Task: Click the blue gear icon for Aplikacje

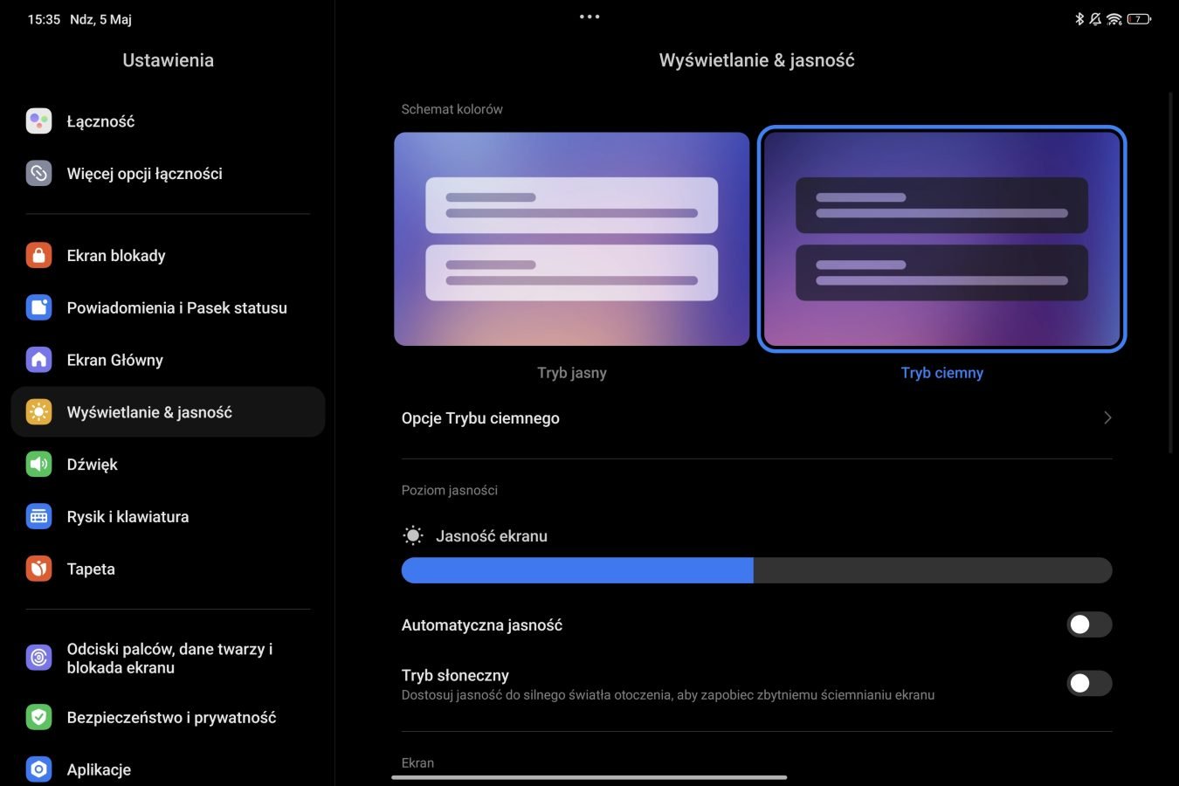Action: tap(38, 769)
